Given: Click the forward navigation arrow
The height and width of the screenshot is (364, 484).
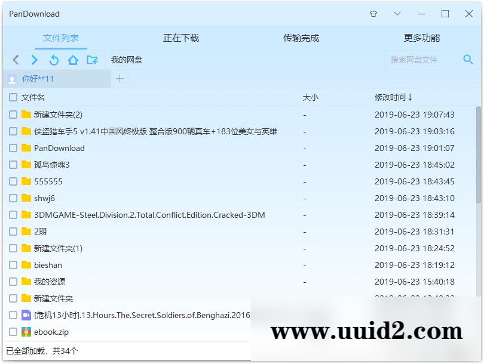Looking at the screenshot, I should click(34, 60).
